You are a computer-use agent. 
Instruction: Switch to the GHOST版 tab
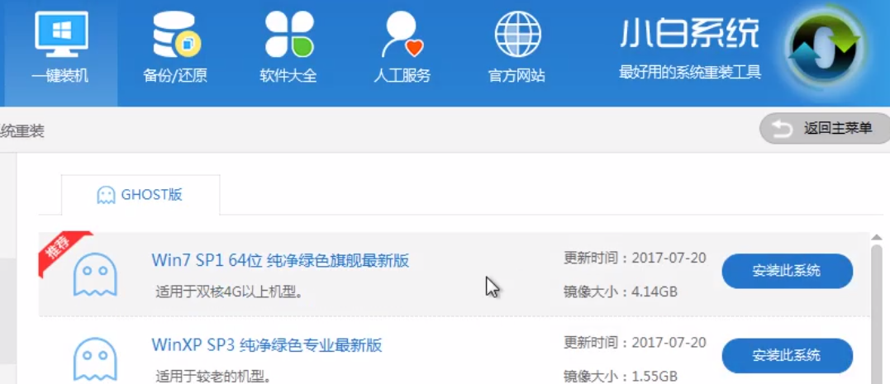[140, 196]
